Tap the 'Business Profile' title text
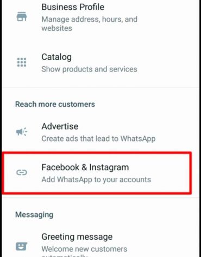The width and height of the screenshot is (201, 257). [73, 7]
